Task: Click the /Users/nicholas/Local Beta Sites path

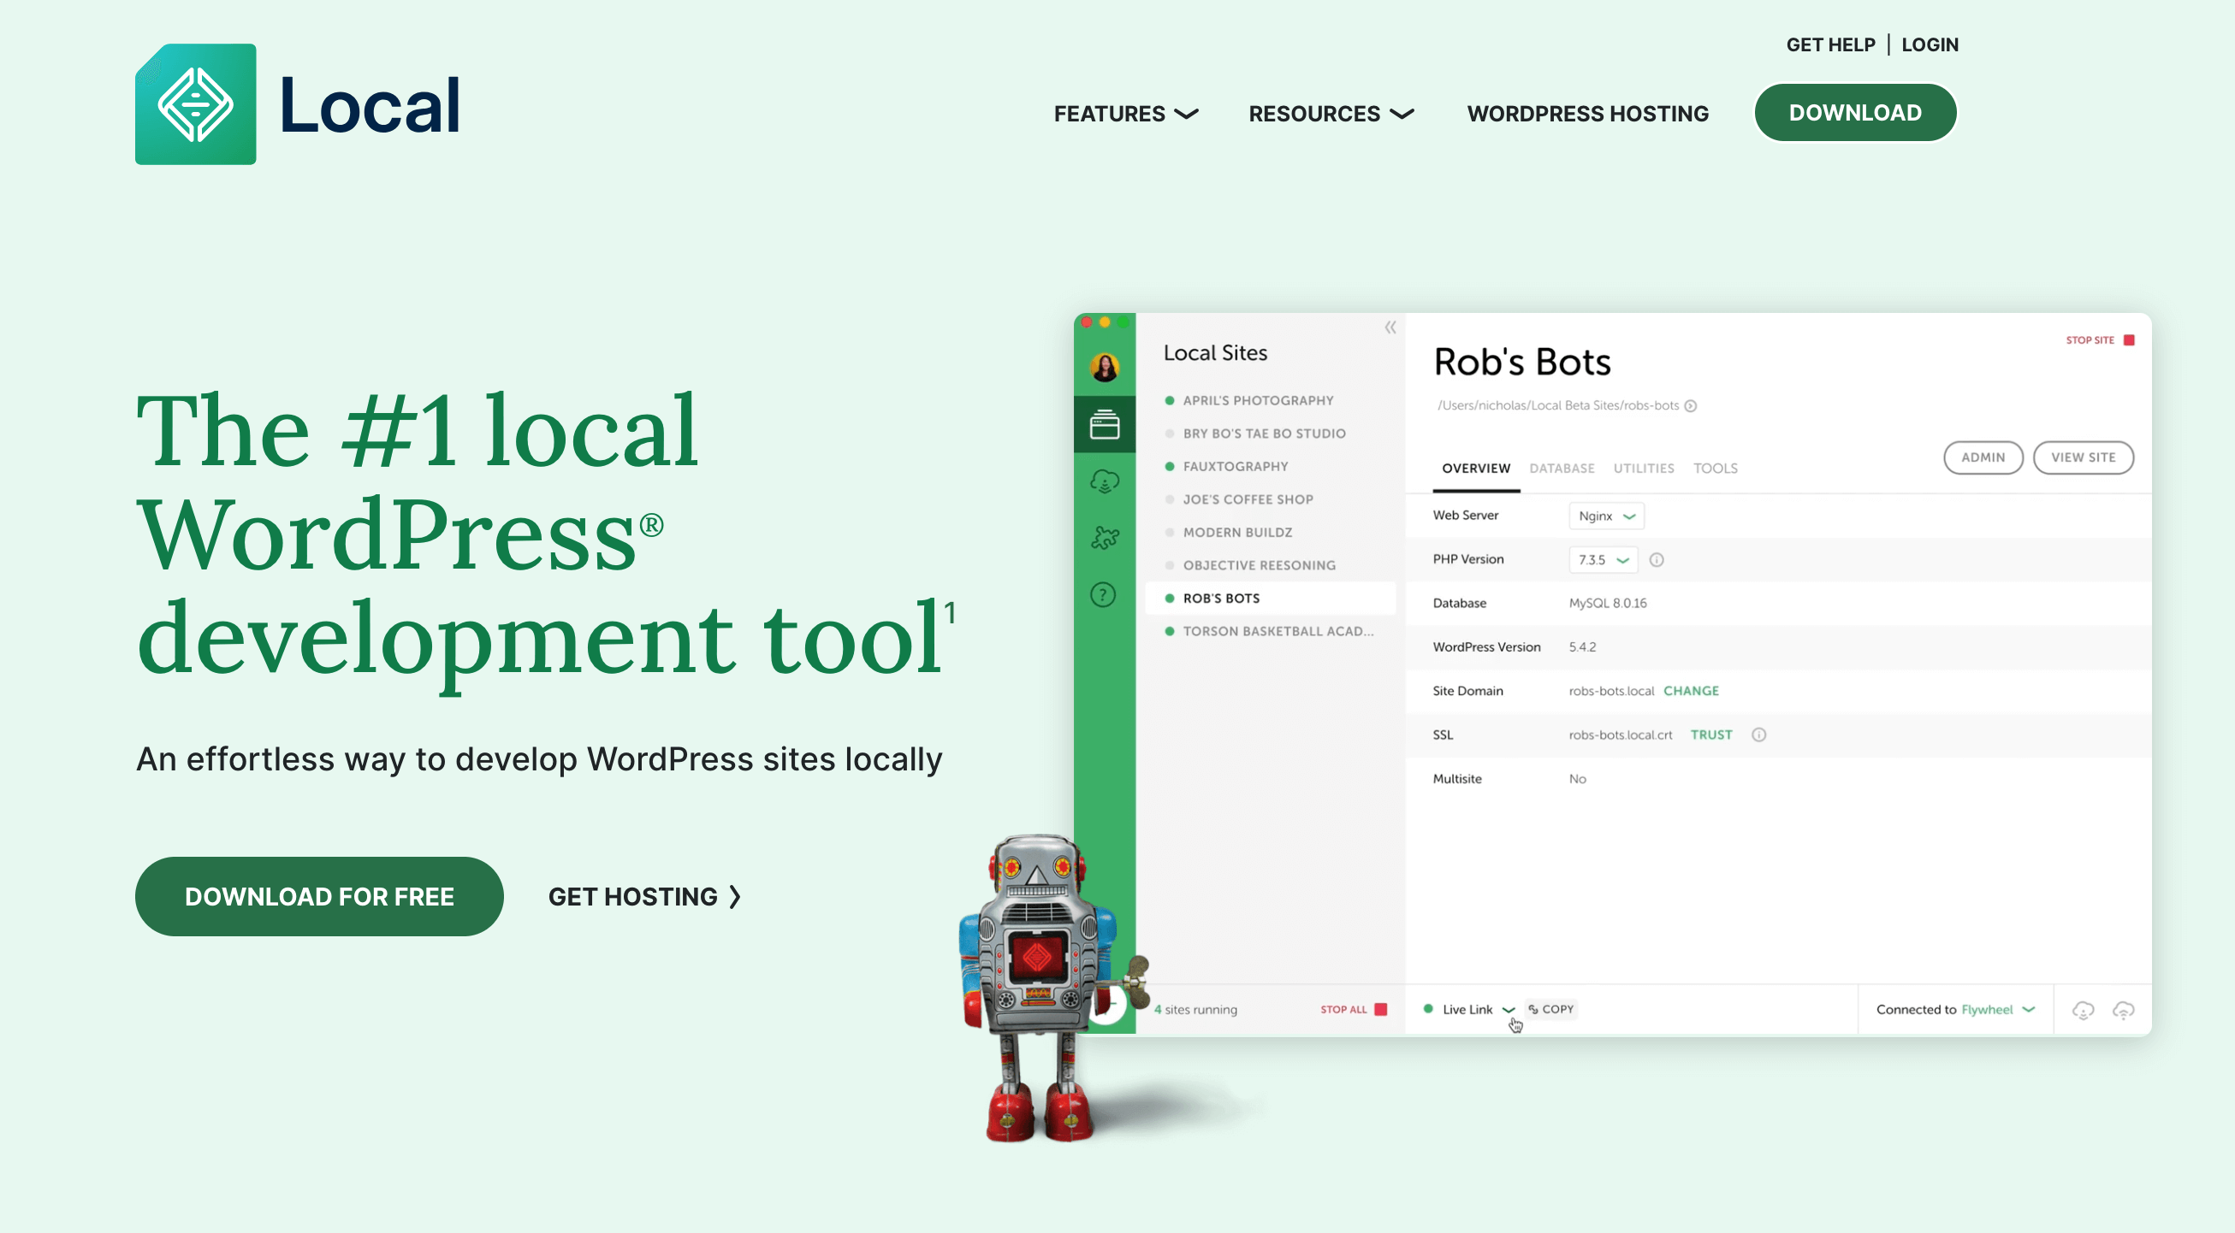Action: click(x=1557, y=406)
